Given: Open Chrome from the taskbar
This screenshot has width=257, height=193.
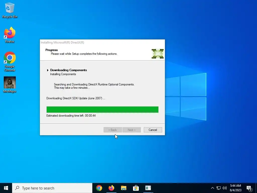Looking at the screenshot, I should click(99, 188).
